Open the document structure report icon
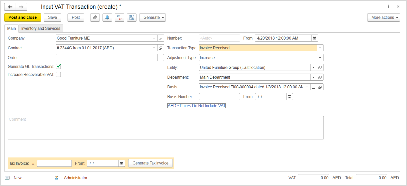 (132, 18)
